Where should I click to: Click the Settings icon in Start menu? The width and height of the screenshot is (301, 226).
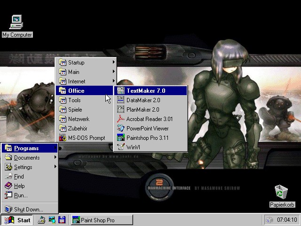pyautogui.click(x=8, y=167)
